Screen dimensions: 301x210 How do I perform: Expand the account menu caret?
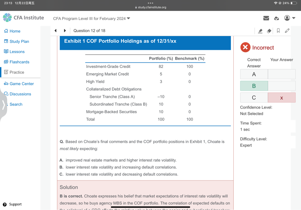point(294,18)
